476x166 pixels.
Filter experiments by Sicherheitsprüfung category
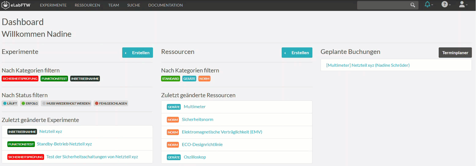(x=20, y=79)
